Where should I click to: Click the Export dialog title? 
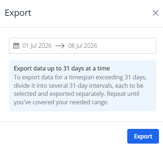(x=18, y=13)
